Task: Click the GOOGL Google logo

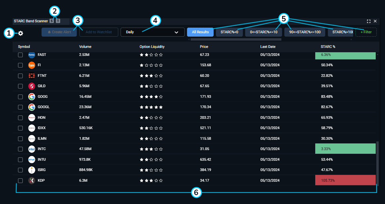Action: click(32, 107)
